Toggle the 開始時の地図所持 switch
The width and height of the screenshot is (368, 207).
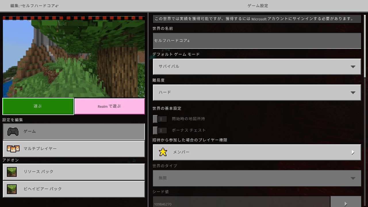[160, 119]
